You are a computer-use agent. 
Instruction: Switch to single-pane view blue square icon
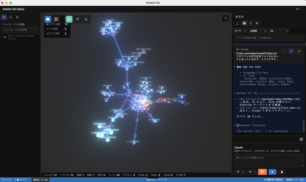[48, 19]
